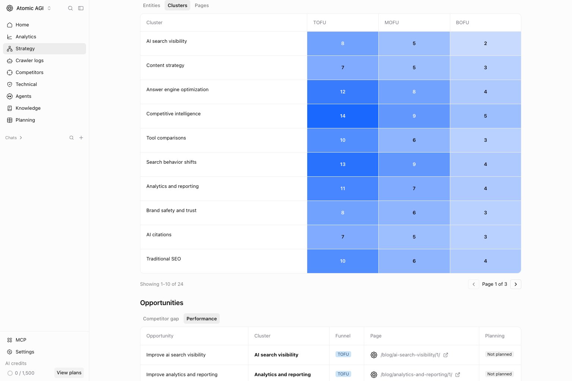The width and height of the screenshot is (572, 381).
Task: Open the Technical section
Action: point(44,84)
